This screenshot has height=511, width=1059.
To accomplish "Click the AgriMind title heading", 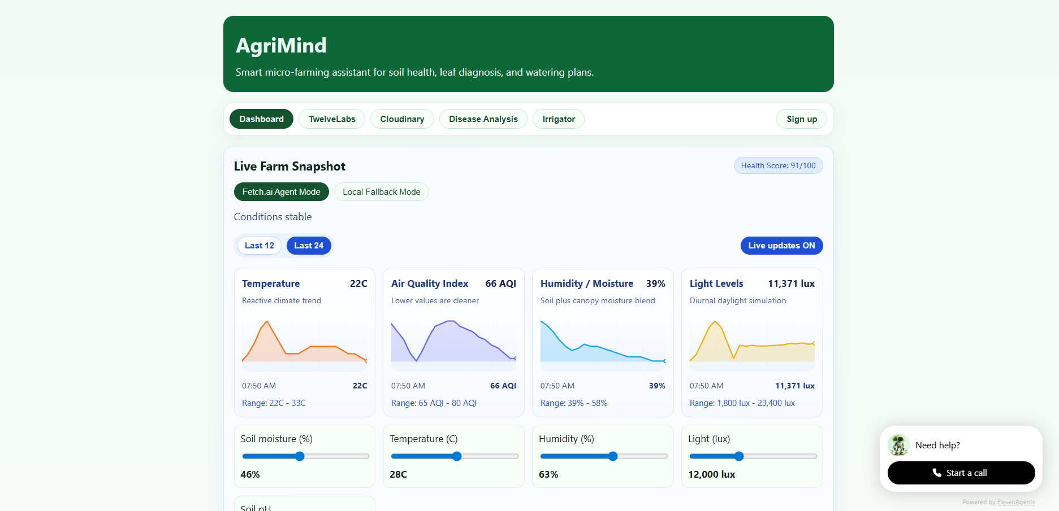I will pyautogui.click(x=281, y=46).
